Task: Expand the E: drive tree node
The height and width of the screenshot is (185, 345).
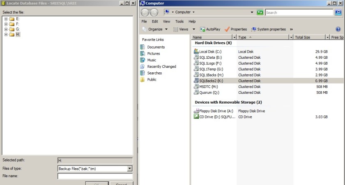Action: coord(6,19)
